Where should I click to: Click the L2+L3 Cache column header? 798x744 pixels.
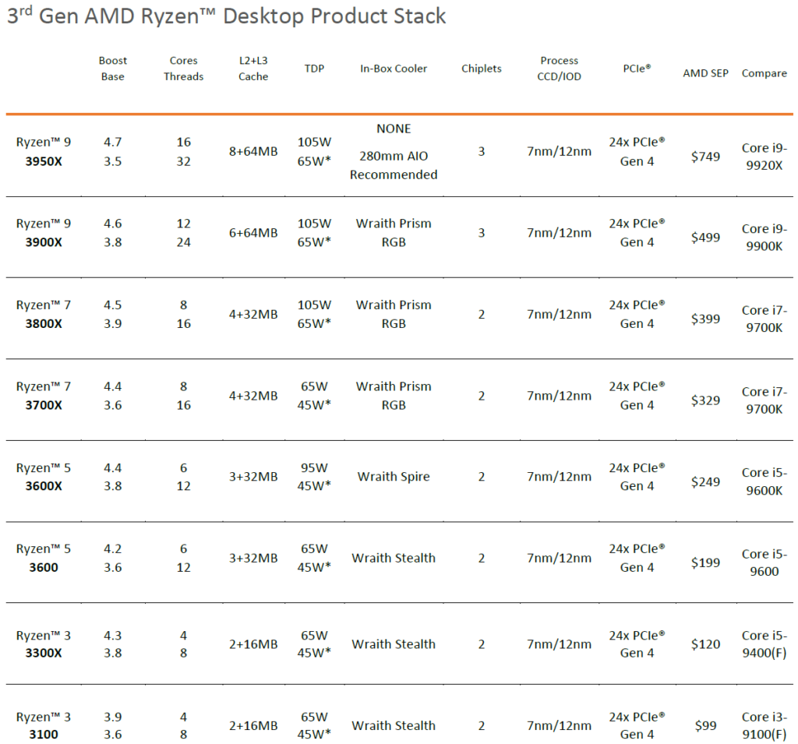[x=253, y=69]
